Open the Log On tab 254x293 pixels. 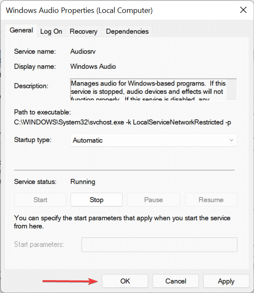coord(51,31)
